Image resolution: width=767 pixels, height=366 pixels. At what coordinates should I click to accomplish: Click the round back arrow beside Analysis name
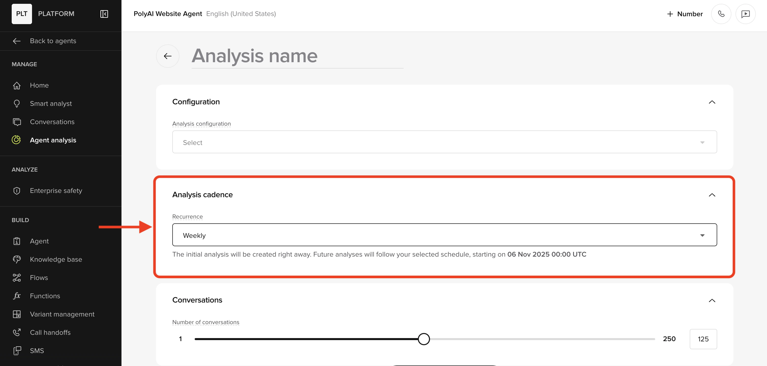pos(168,56)
